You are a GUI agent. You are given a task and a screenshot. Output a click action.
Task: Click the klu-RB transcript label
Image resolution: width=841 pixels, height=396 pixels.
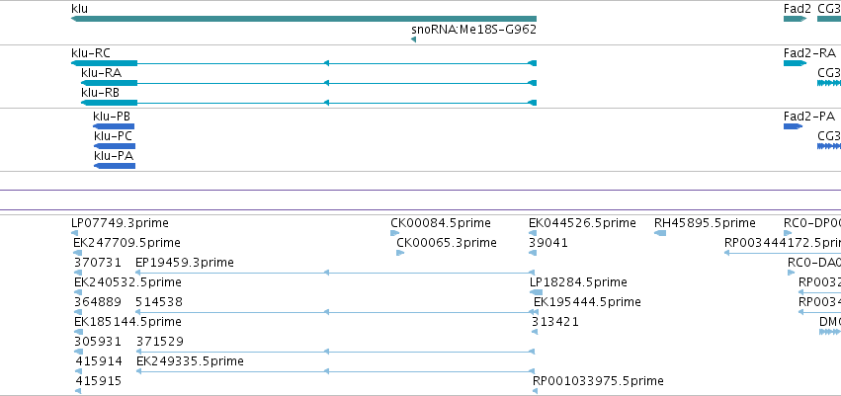[x=100, y=92]
